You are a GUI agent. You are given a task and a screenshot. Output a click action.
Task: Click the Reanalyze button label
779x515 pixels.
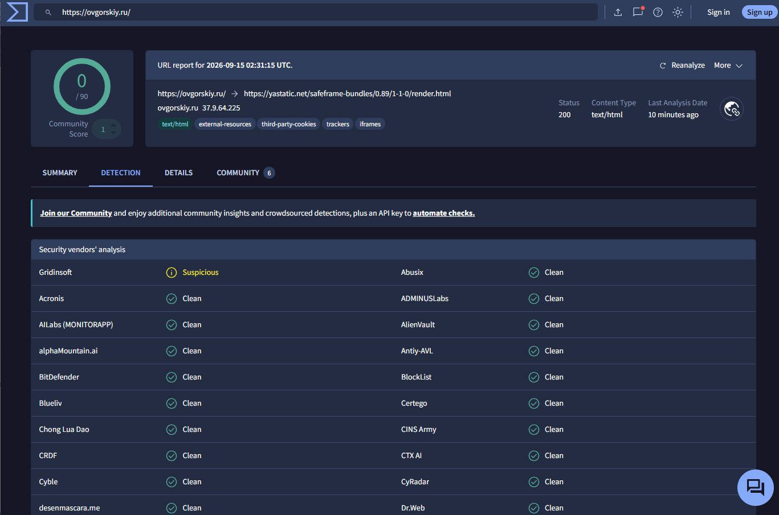[688, 65]
